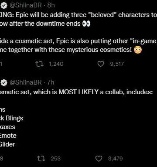This screenshot has height=167, width=157.
Task: Click the 1,240 retweet count
Action: pyautogui.click(x=56, y=64)
